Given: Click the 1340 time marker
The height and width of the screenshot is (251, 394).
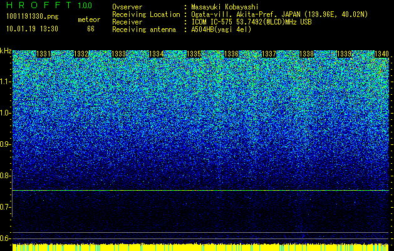Looking at the screenshot, I should click(381, 54).
